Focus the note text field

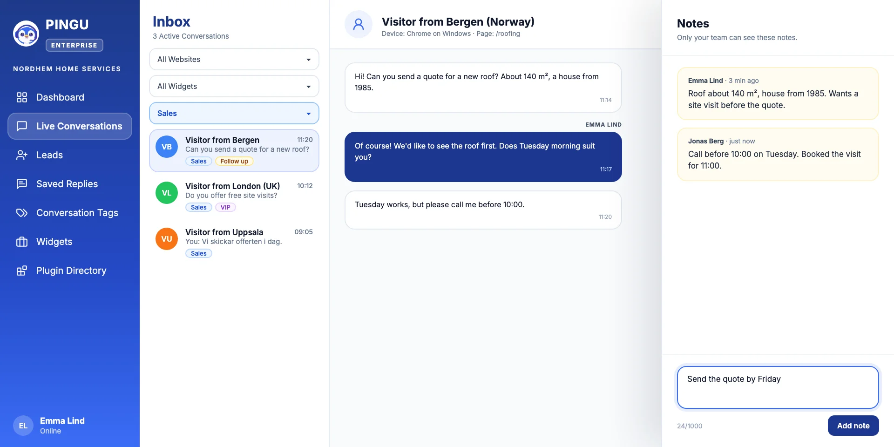click(x=778, y=387)
